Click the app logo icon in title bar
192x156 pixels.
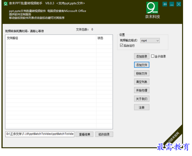pos(6,3)
